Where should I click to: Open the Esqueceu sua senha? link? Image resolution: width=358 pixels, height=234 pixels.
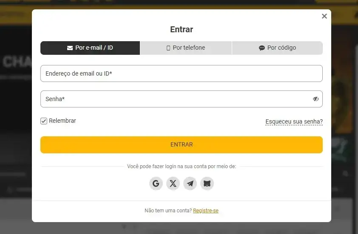(294, 121)
